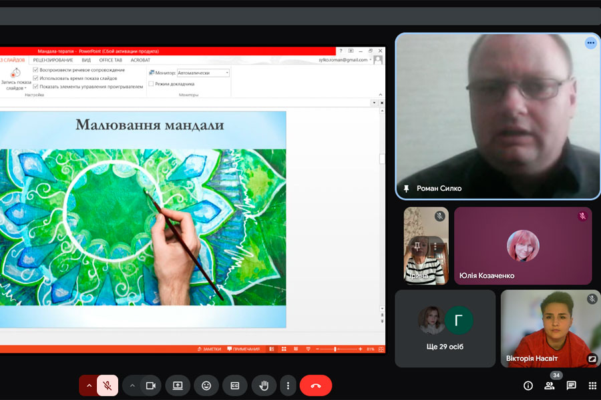Start slide show from status bar icon

[x=308, y=349]
